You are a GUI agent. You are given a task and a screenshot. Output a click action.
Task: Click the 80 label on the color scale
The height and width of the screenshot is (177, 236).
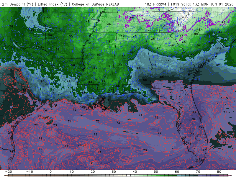pos(219,172)
